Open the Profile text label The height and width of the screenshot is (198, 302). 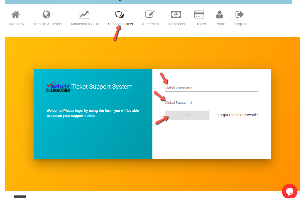[221, 24]
